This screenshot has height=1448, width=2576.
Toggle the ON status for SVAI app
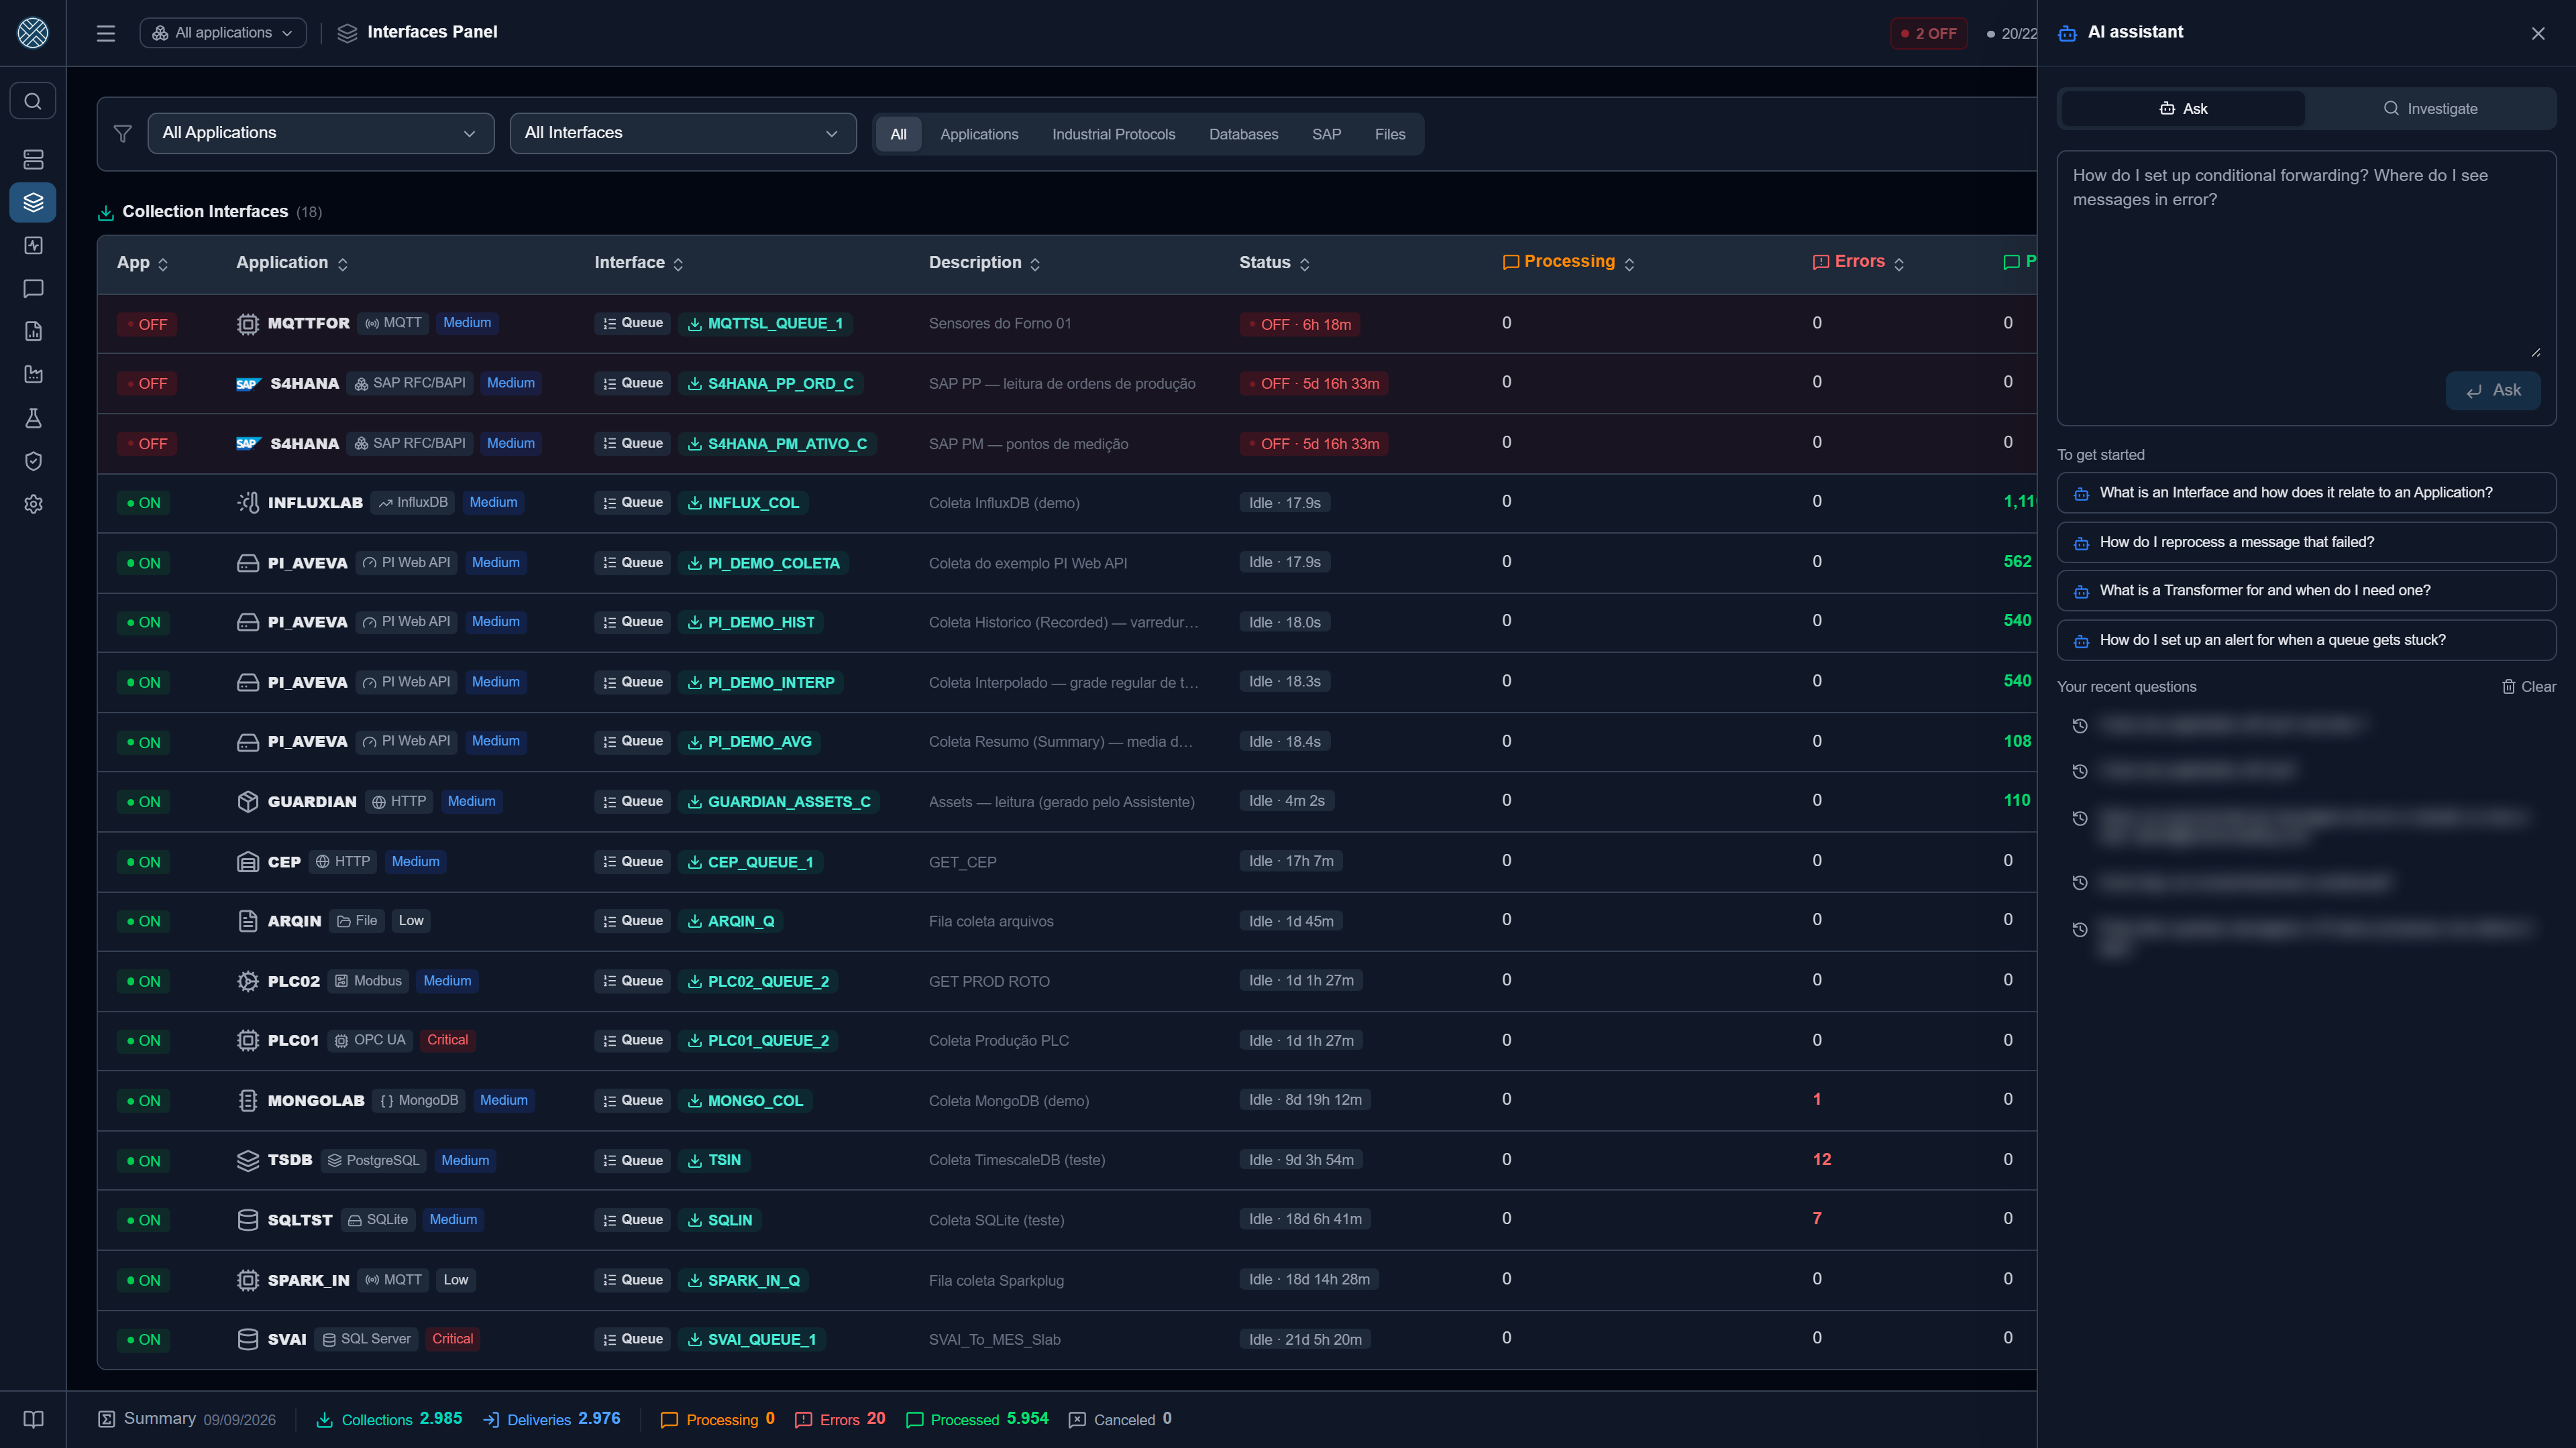144,1339
